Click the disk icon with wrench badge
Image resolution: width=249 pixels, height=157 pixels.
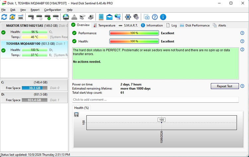tap(31, 17)
